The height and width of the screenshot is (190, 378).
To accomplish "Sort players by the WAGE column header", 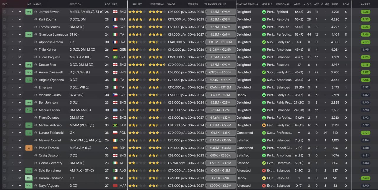I will tap(171, 4).
